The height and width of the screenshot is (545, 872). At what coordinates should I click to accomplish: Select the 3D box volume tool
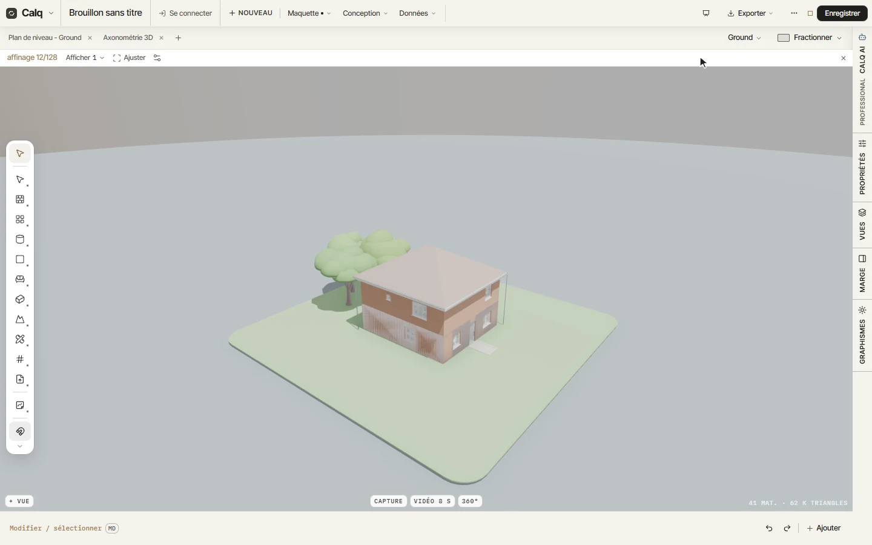point(20,300)
